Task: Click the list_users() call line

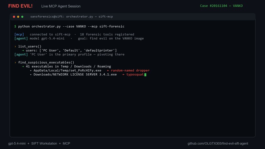Action: coord(28,46)
